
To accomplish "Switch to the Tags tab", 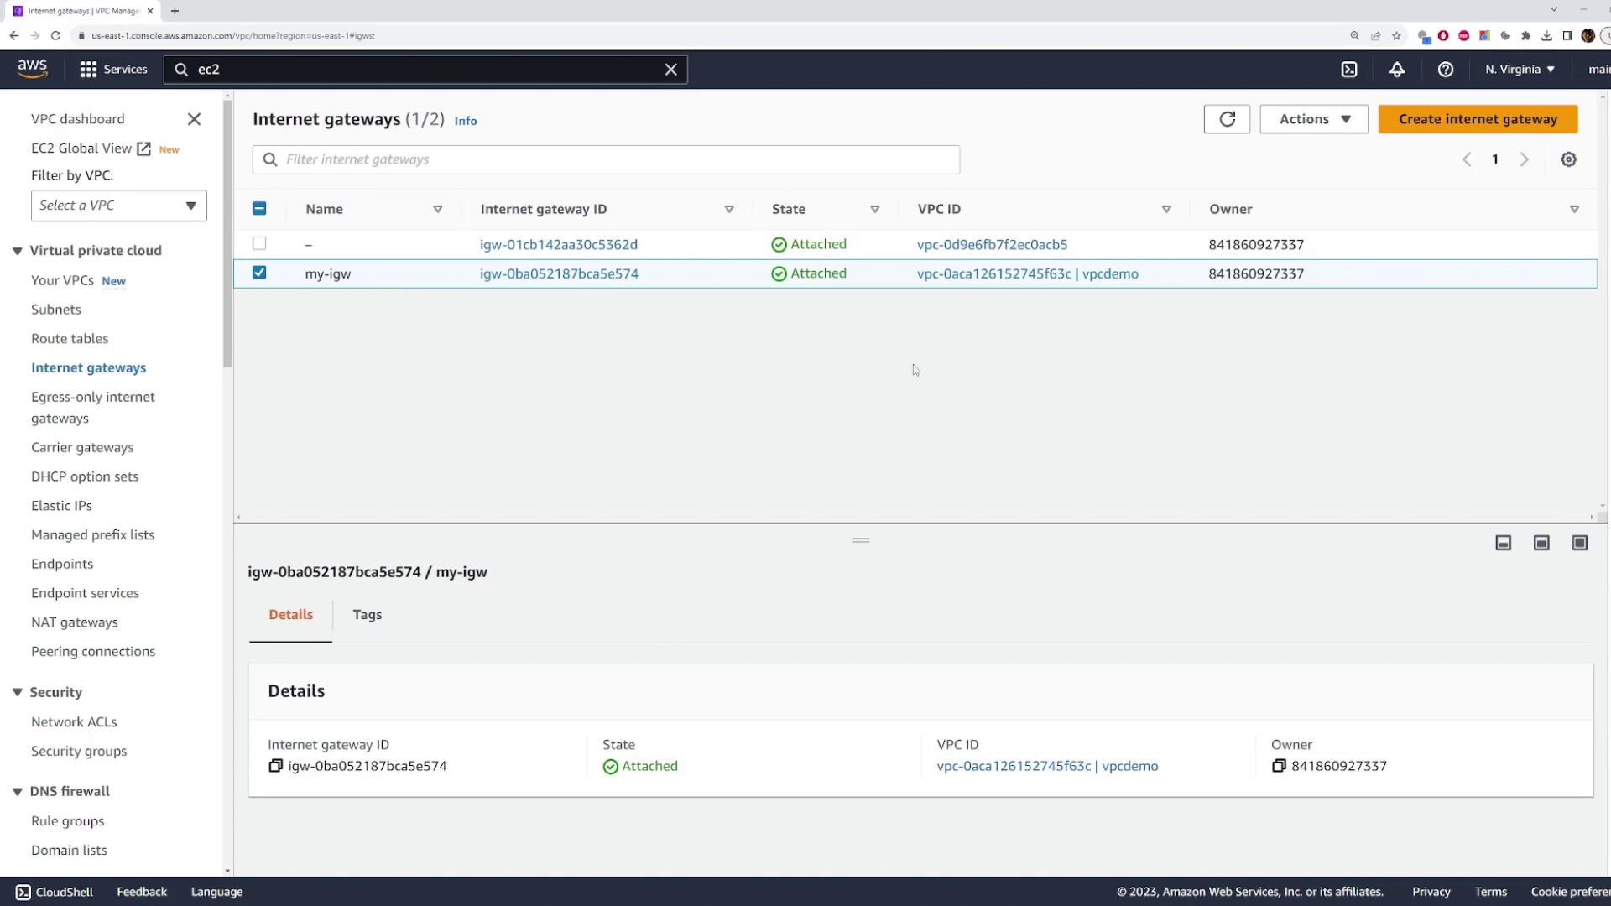I will click(367, 615).
